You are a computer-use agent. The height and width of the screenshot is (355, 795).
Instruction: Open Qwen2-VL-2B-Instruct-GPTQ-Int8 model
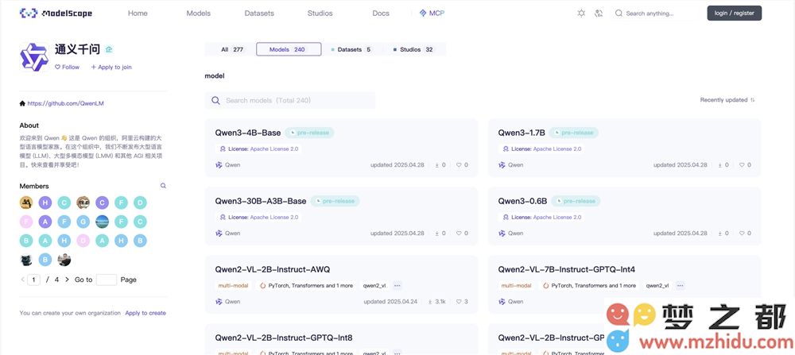click(284, 338)
